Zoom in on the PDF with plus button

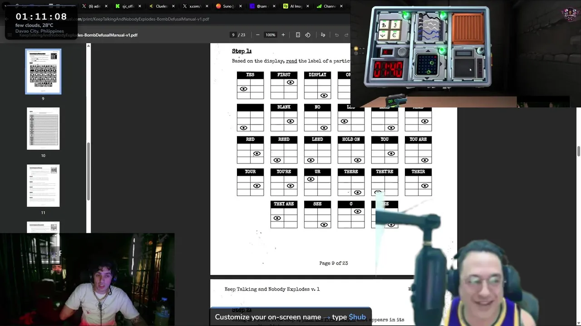pyautogui.click(x=283, y=35)
